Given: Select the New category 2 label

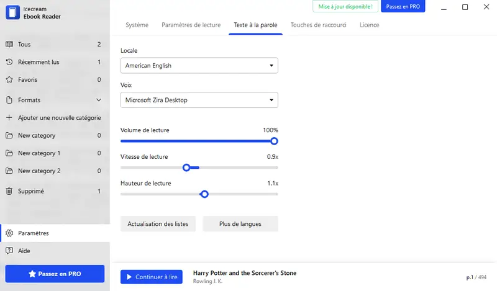Looking at the screenshot, I should click(x=39, y=171).
